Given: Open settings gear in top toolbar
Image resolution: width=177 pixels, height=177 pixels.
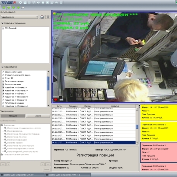Looking at the screenshot, I should point(20,3).
